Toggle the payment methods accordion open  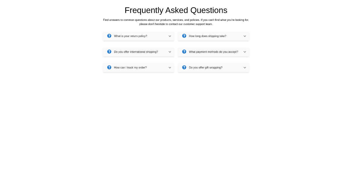click(213, 52)
